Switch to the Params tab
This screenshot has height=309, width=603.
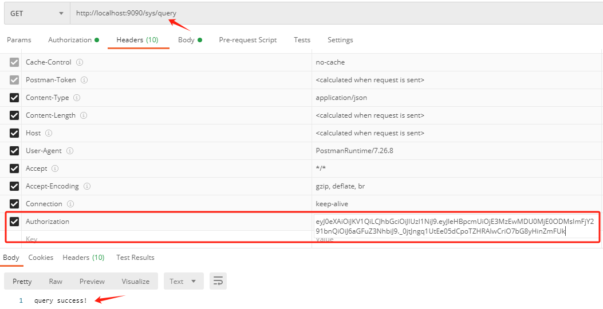click(19, 40)
